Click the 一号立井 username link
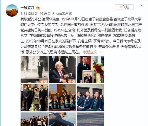This screenshot has height=126, width=148. coord(27,8)
